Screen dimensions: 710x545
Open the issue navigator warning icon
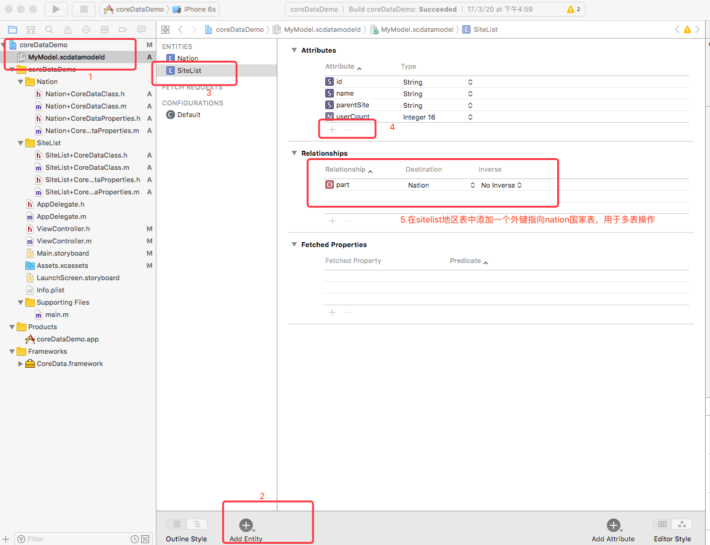68,29
